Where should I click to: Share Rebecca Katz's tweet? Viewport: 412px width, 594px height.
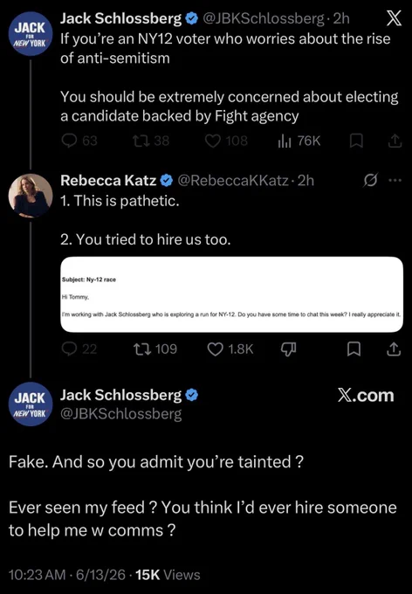[394, 349]
